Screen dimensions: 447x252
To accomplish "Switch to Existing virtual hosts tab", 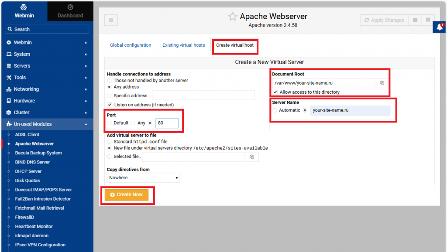I will click(x=183, y=45).
